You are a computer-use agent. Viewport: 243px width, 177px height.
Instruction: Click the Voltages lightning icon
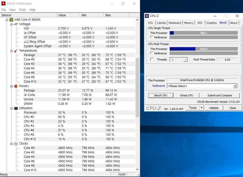[16, 24]
